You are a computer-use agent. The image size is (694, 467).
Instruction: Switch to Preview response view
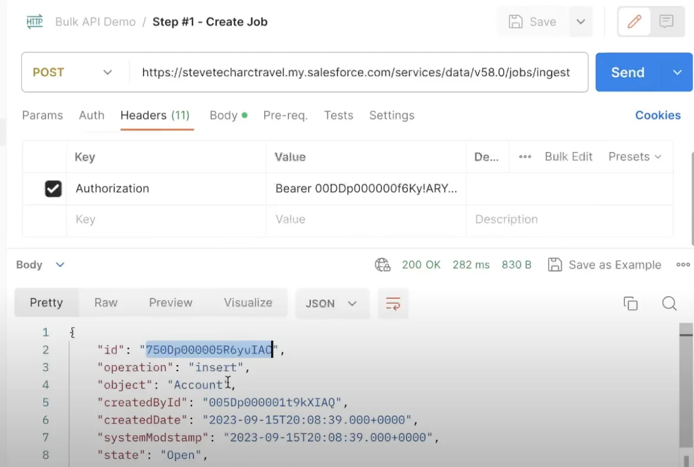(171, 303)
